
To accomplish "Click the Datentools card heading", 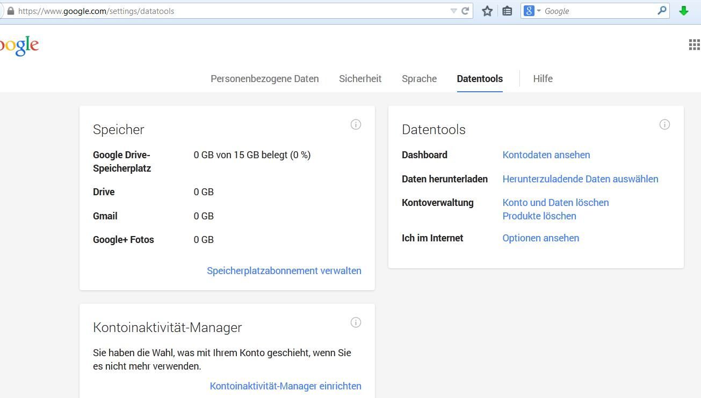I will [433, 129].
